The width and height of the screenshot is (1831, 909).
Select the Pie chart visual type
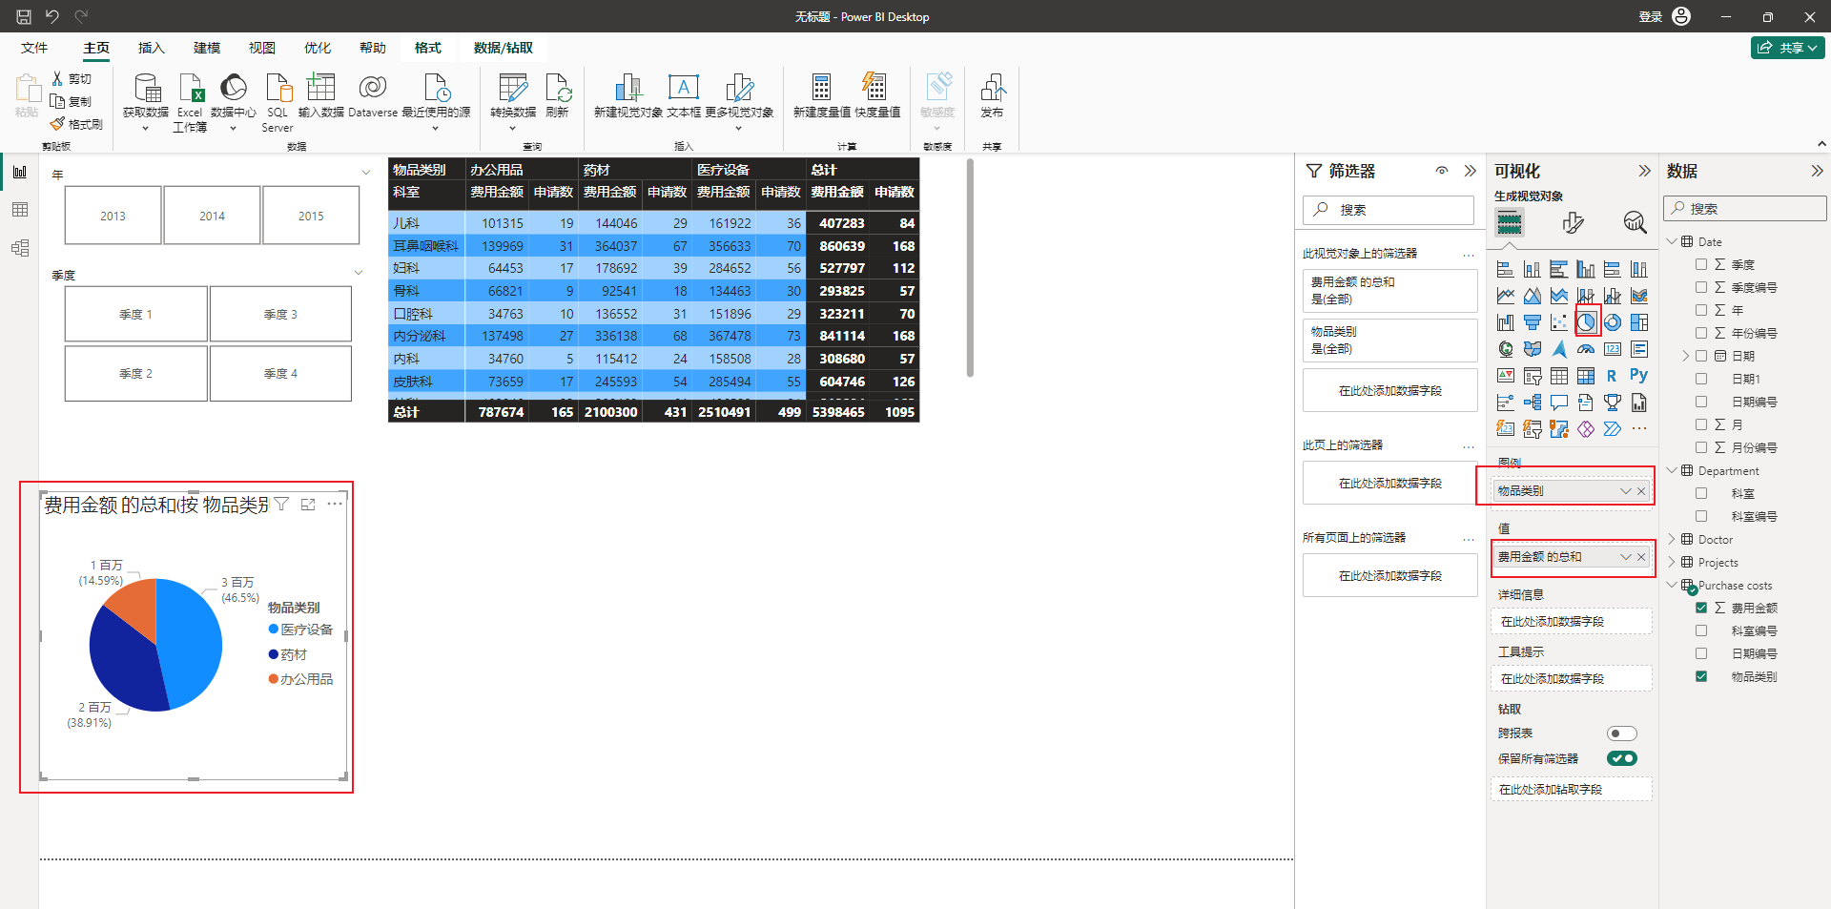click(x=1586, y=322)
